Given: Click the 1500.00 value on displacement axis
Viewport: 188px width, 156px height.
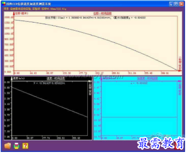Looking at the screenshot, I should [x=9, y=17].
